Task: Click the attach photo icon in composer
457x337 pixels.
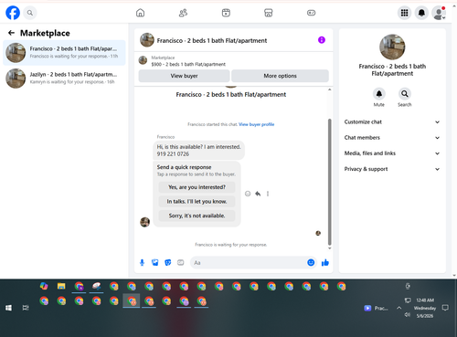Action: pos(155,262)
